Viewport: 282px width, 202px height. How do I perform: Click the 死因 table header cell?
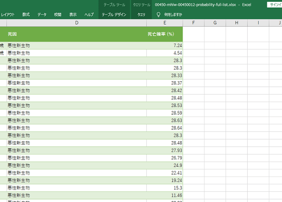[x=77, y=34]
